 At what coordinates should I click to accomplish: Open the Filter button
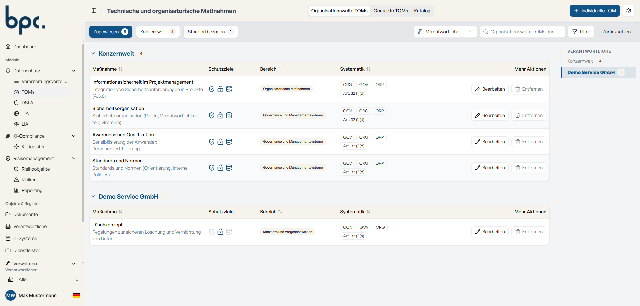(x=581, y=32)
